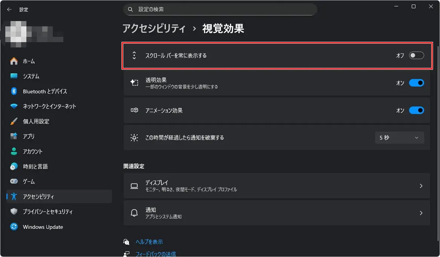
Task: Click the back arrow button
Action: click(x=9, y=9)
